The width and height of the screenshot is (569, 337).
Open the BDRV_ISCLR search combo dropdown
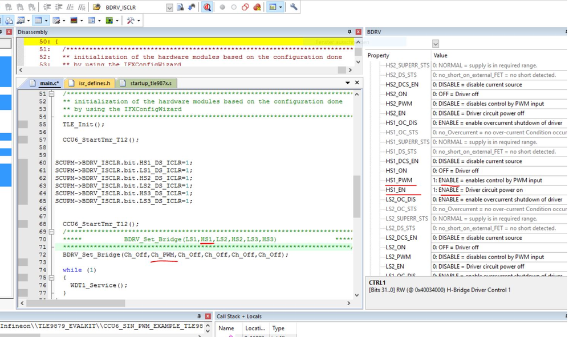tap(168, 7)
